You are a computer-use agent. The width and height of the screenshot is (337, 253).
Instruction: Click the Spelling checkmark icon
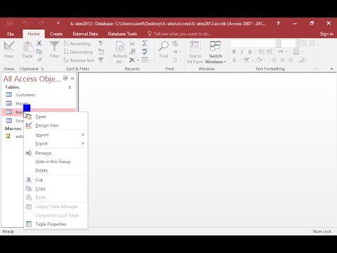pos(145,51)
